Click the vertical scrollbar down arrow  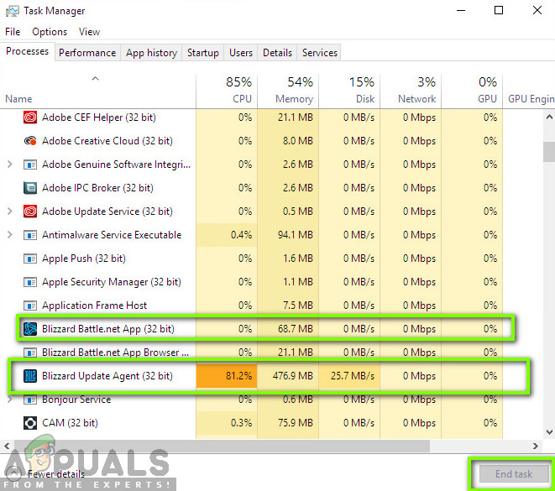pos(549,432)
